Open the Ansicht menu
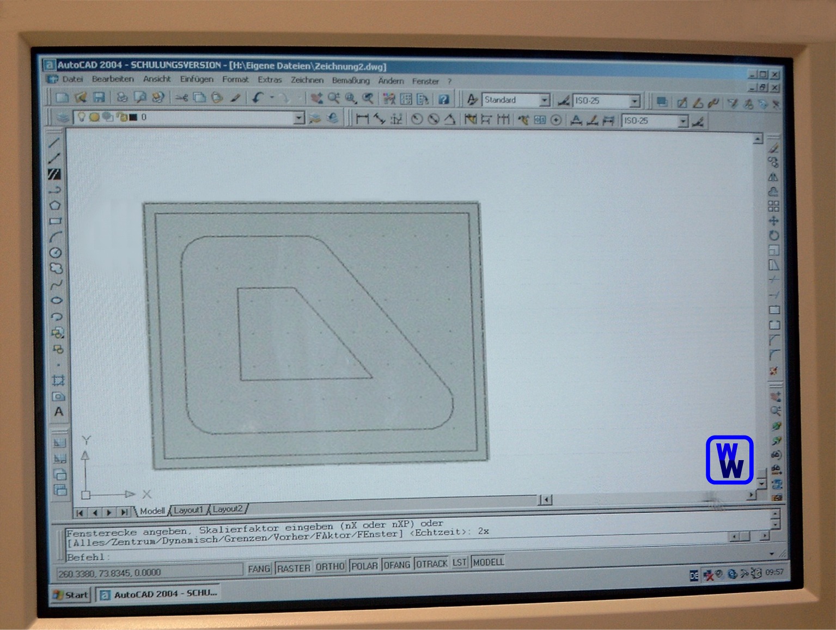Image resolution: width=836 pixels, height=630 pixels. click(157, 79)
